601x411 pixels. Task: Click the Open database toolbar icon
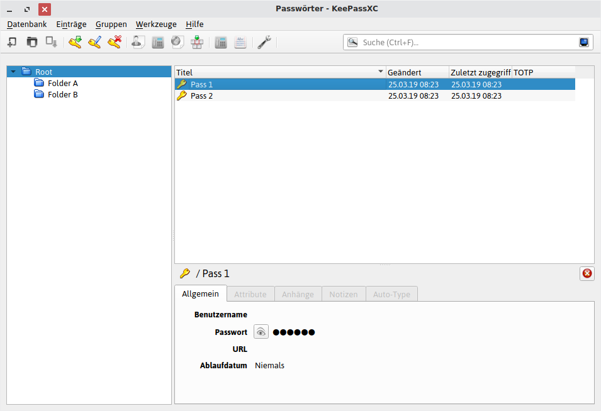[32, 41]
